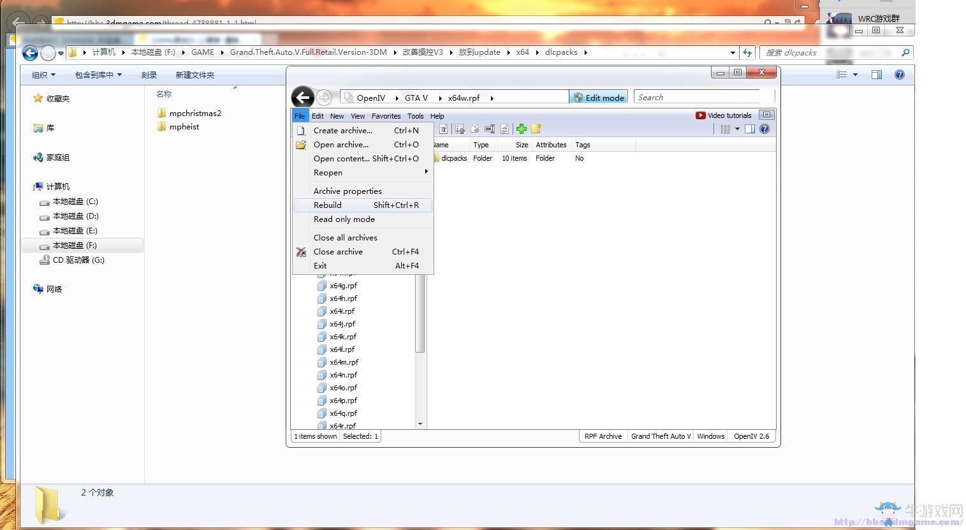Select CD 驱动器 (G:) in sidebar
Screen dimensions: 966x530
pyautogui.click(x=72, y=260)
